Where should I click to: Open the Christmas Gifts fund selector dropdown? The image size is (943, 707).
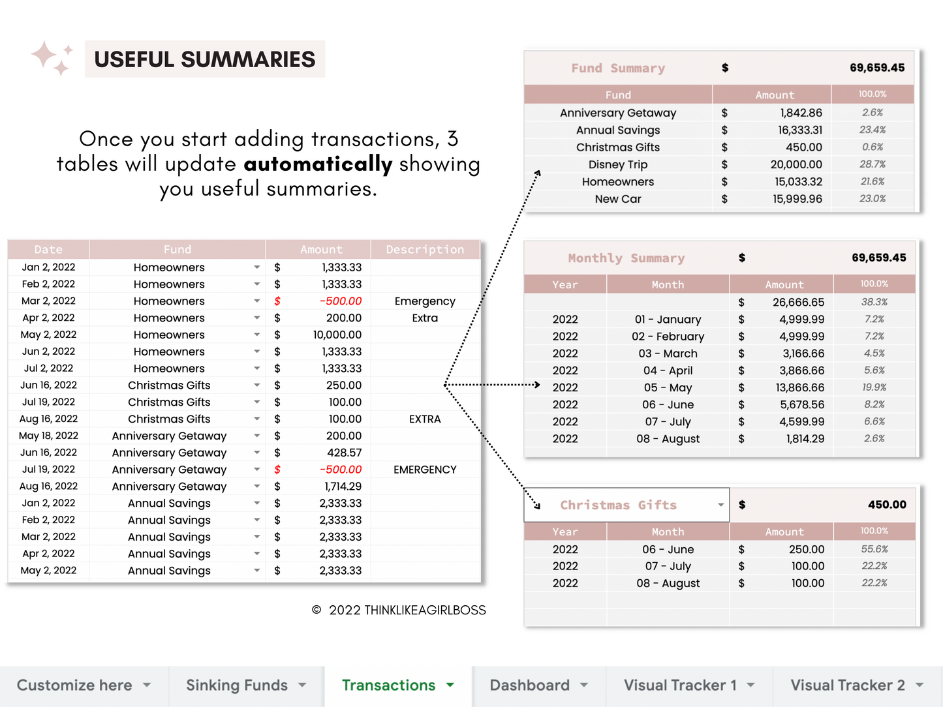pyautogui.click(x=720, y=504)
